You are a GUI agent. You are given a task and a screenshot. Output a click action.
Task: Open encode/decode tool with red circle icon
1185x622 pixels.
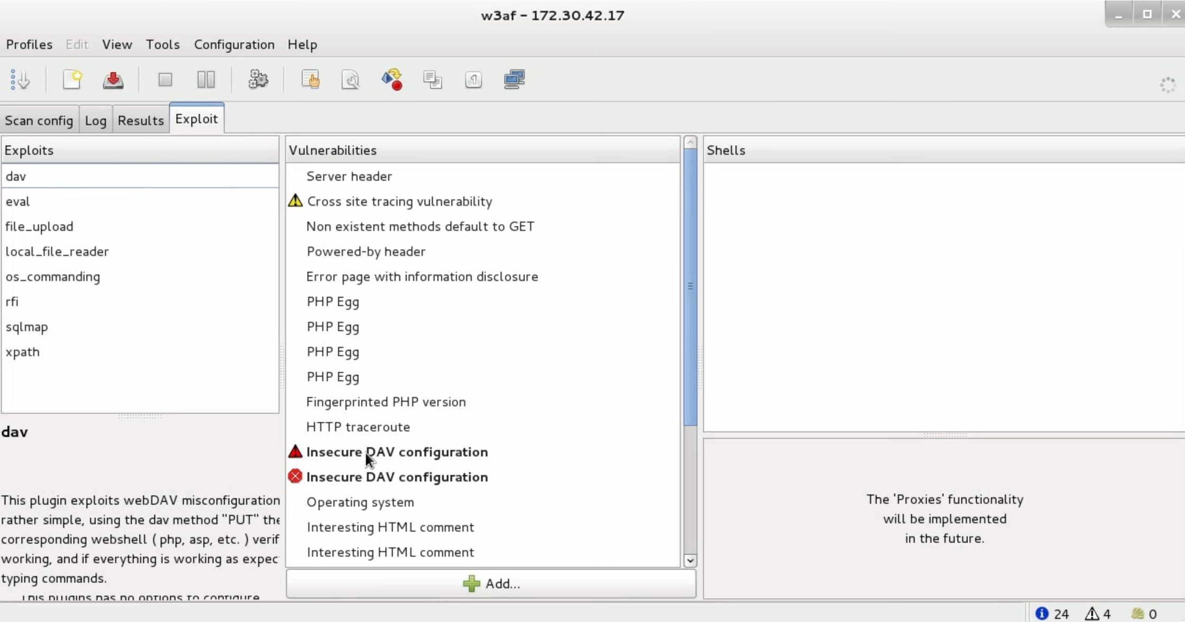pos(392,80)
